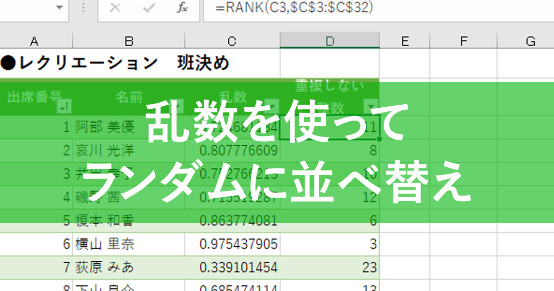Click the formula bar options dots handle
Screen dimensions: 554x291
click(84, 7)
